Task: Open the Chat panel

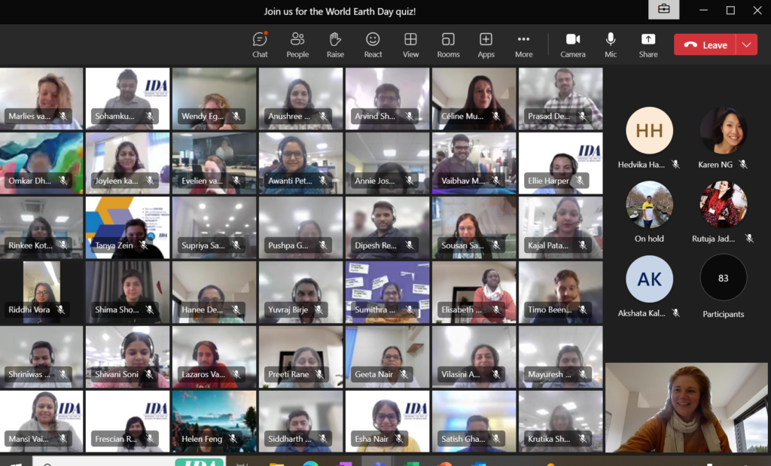Action: click(260, 44)
